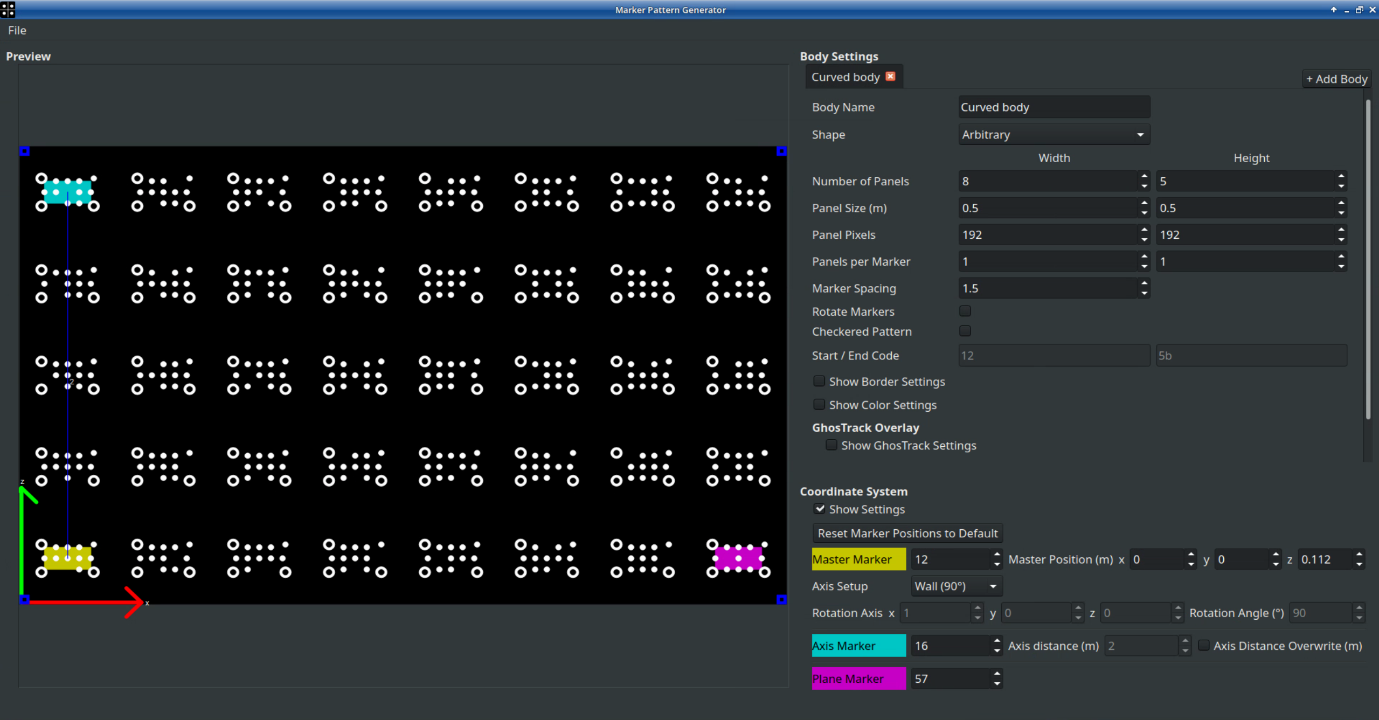Click Reset Marker Positions to Default

[907, 533]
